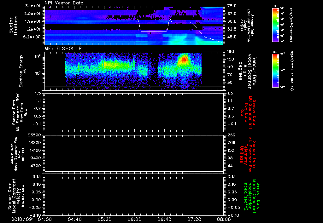
Task: Click the red MU Scanner raw-data line
Action: (x=134, y=122)
